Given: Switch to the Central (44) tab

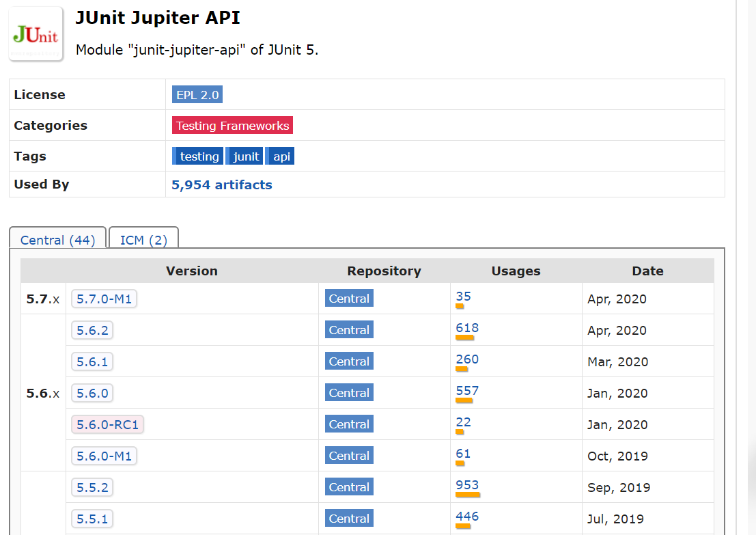Looking at the screenshot, I should pos(58,240).
